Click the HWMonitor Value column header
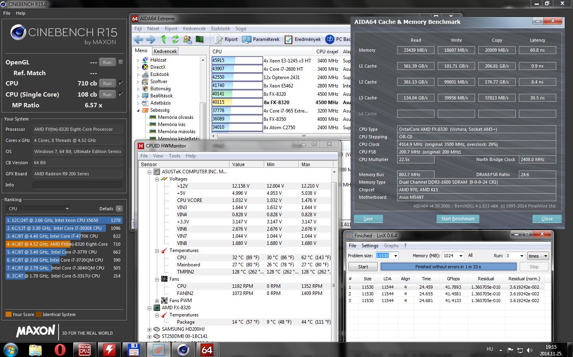Image resolution: width=573 pixels, height=357 pixels. pyautogui.click(x=247, y=164)
